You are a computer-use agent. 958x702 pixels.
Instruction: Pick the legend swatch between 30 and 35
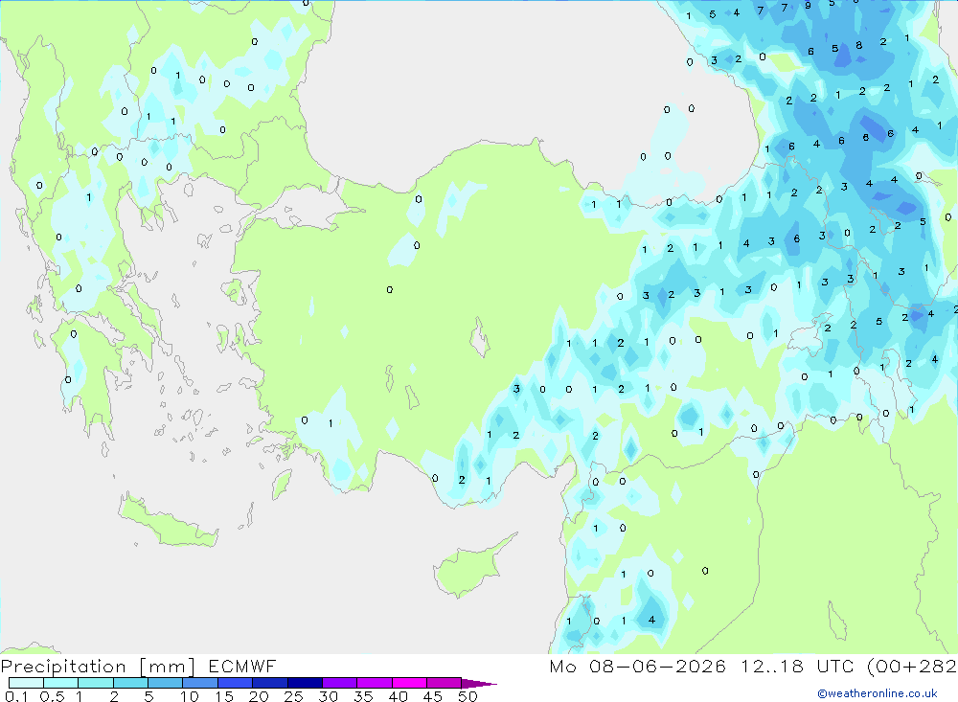click(x=339, y=683)
